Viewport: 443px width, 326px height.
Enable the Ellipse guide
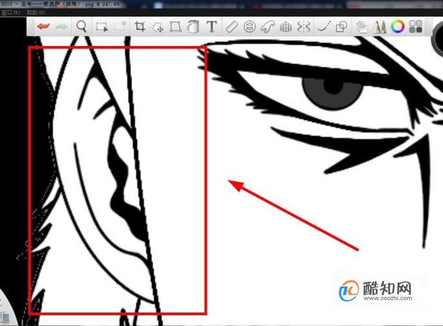(249, 27)
